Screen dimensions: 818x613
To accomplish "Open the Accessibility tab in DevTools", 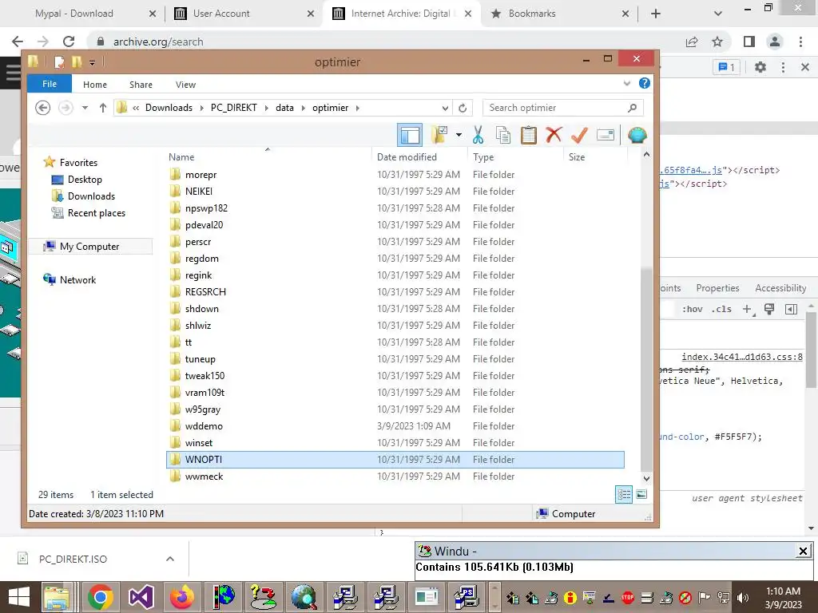I will pos(780,288).
